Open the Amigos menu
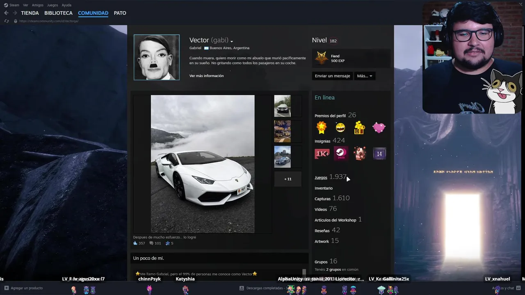The width and height of the screenshot is (525, 295). point(38,5)
